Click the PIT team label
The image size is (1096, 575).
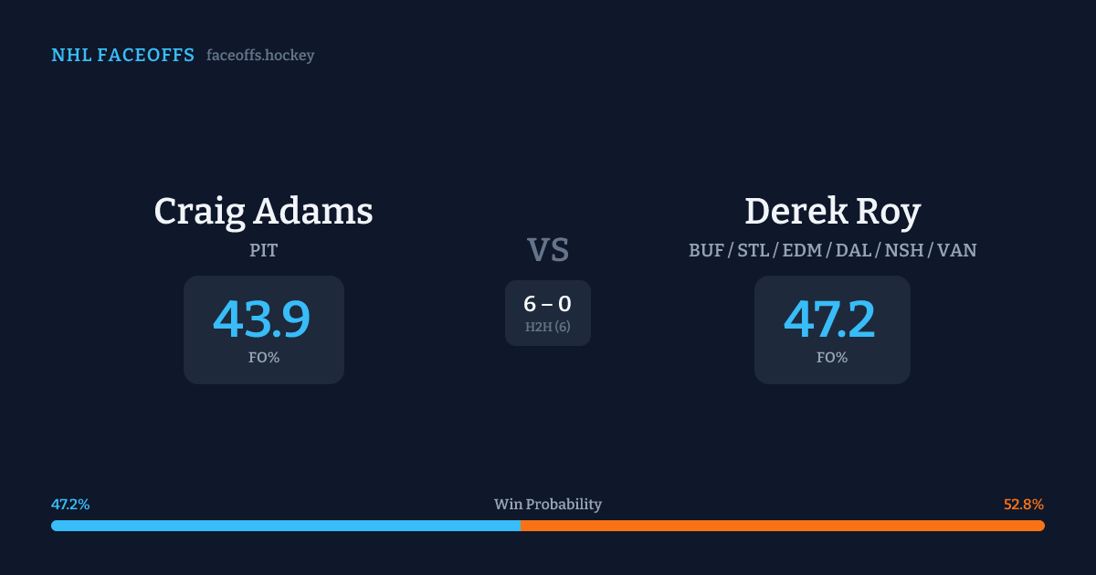pyautogui.click(x=263, y=250)
